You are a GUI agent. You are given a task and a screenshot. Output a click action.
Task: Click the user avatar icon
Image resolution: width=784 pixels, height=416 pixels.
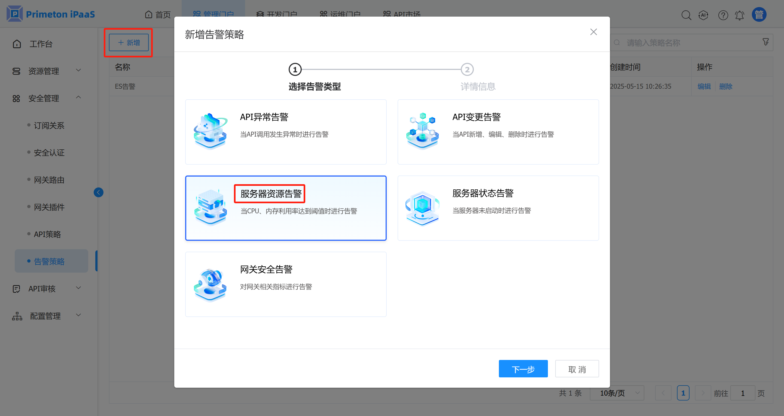tap(759, 15)
